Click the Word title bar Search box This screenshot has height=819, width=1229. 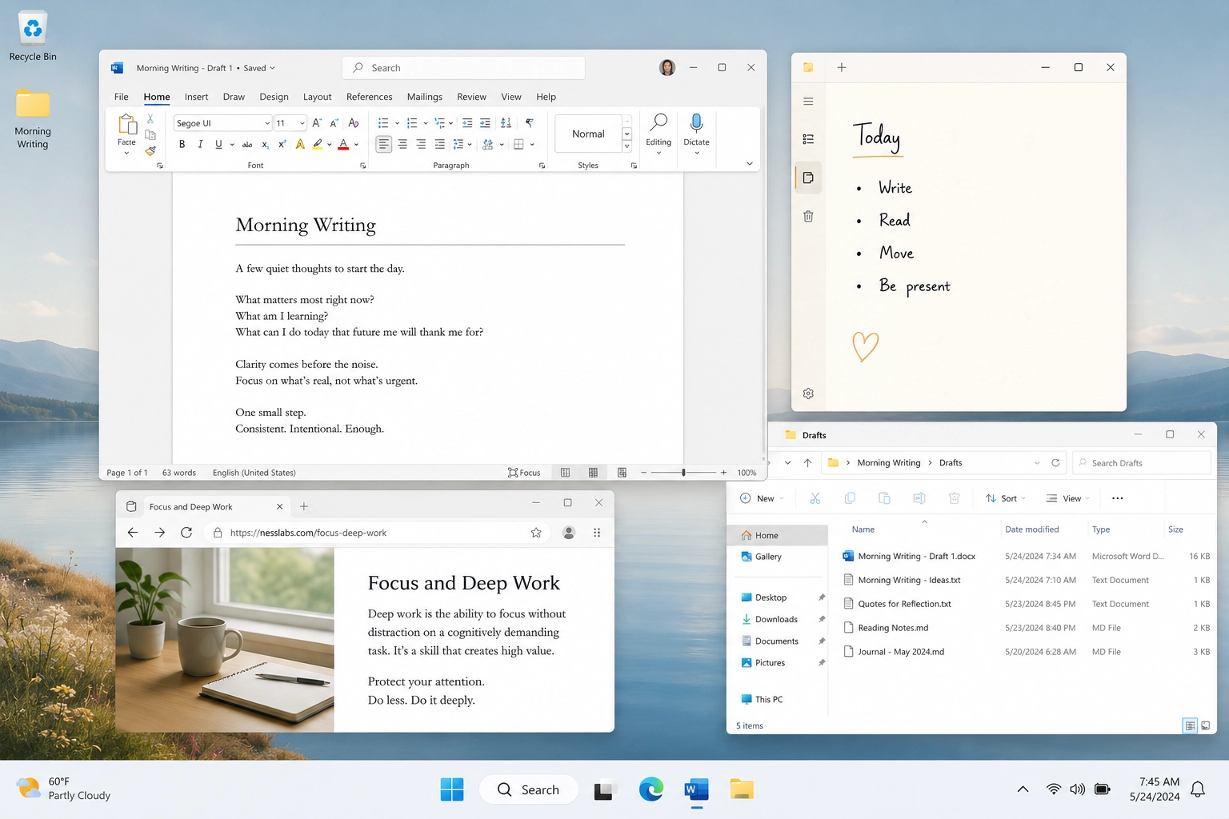pyautogui.click(x=463, y=68)
